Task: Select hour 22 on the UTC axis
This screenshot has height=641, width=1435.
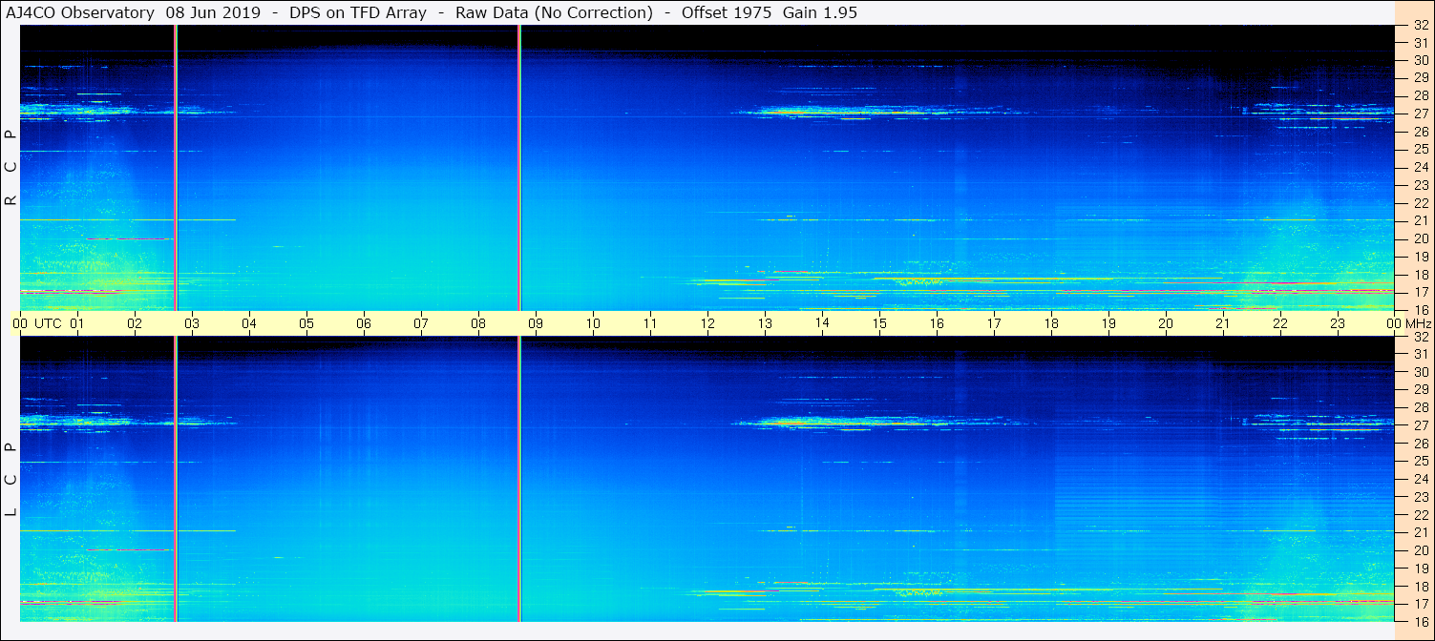Action: coord(1280,323)
